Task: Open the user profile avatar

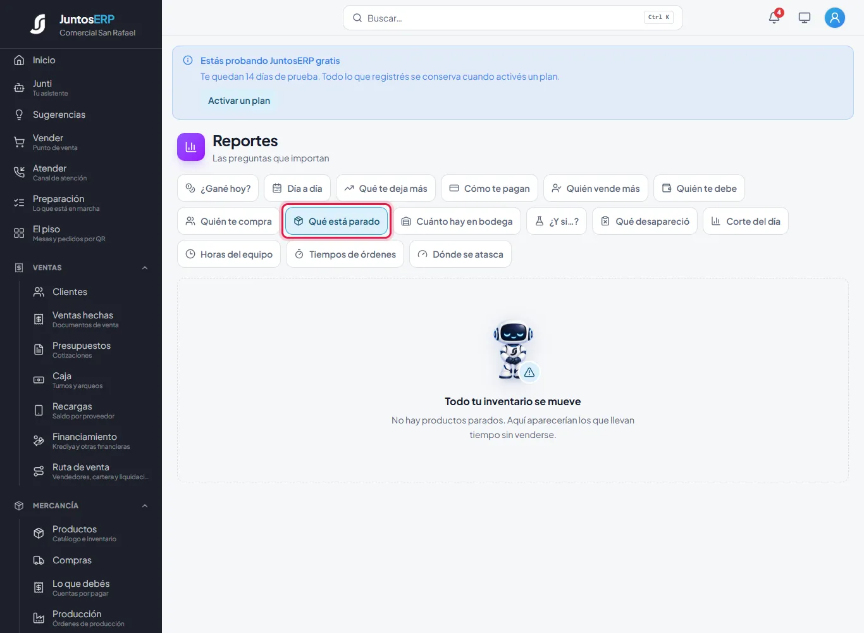Action: [x=835, y=18]
